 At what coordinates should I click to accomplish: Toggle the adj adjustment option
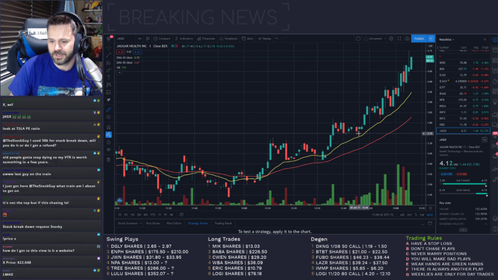(402, 215)
